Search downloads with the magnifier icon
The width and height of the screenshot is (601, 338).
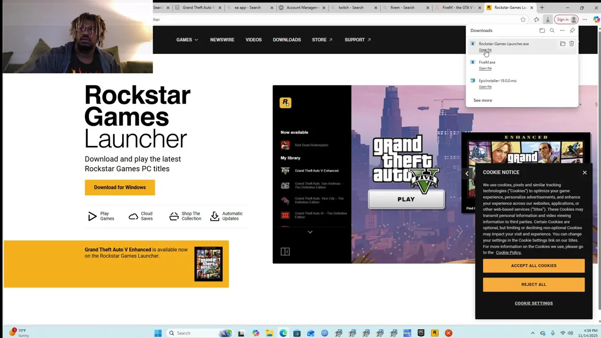[552, 31]
